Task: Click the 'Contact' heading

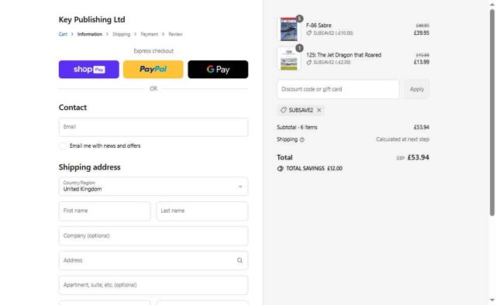Action: tap(73, 108)
